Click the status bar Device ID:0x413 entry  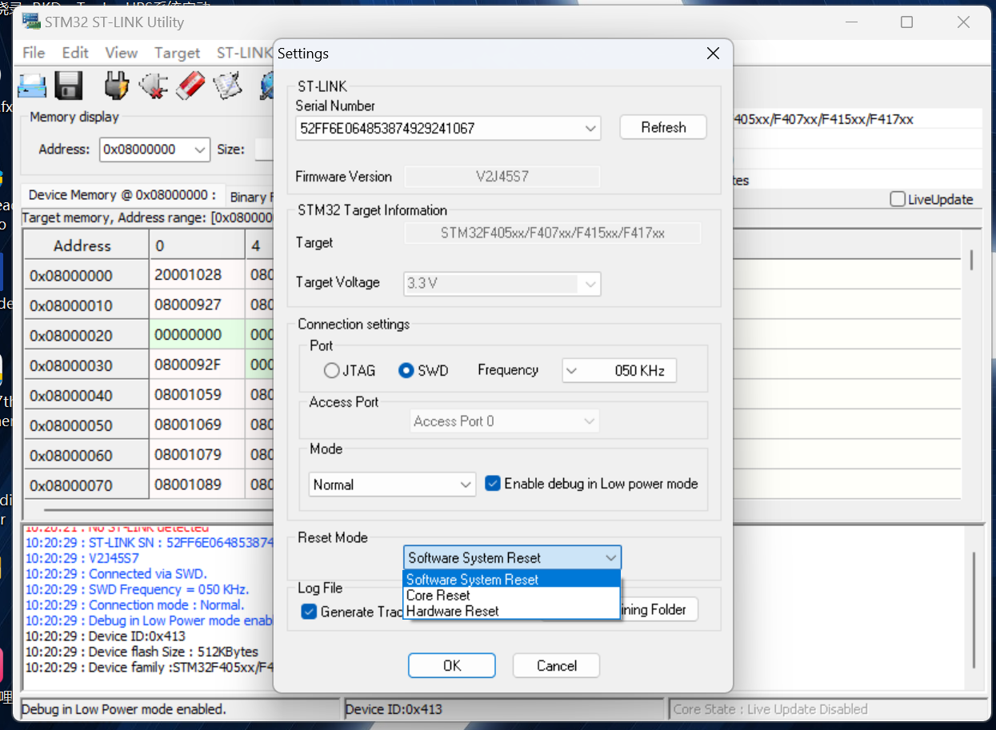click(504, 709)
